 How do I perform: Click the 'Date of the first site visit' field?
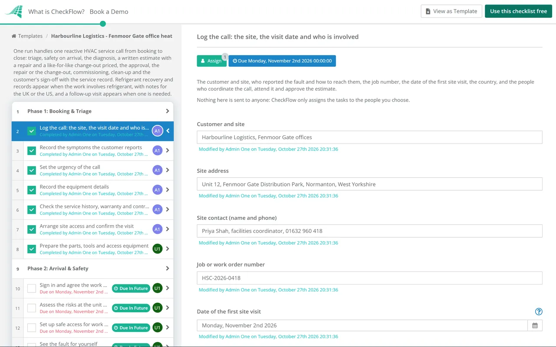pos(362,325)
